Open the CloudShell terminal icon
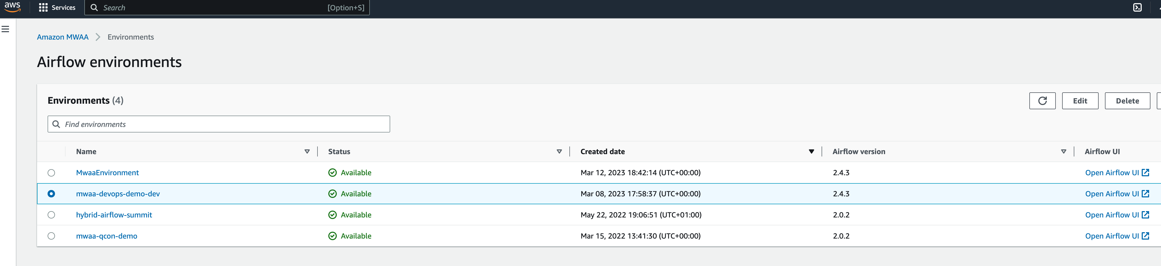Viewport: 1161px width, 266px height. click(1137, 8)
